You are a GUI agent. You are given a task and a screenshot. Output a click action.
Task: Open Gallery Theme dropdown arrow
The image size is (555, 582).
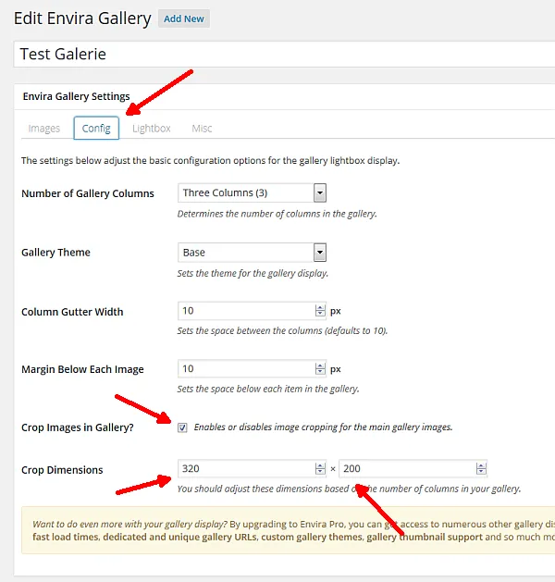pos(320,253)
